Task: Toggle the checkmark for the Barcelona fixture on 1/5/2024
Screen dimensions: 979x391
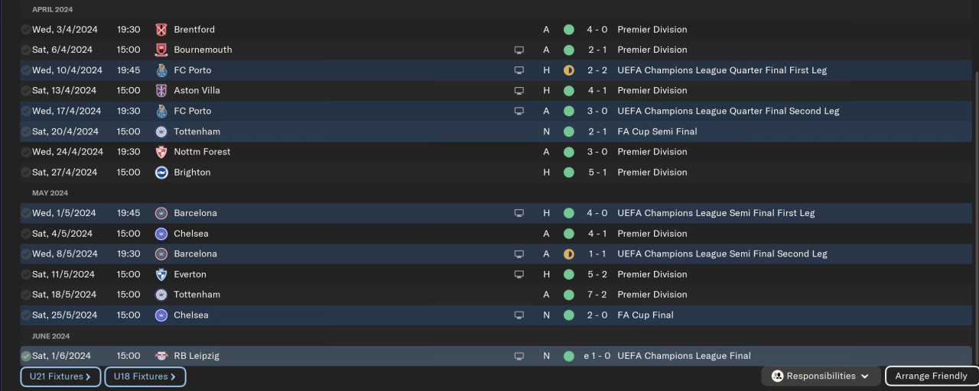Action: pyautogui.click(x=26, y=213)
